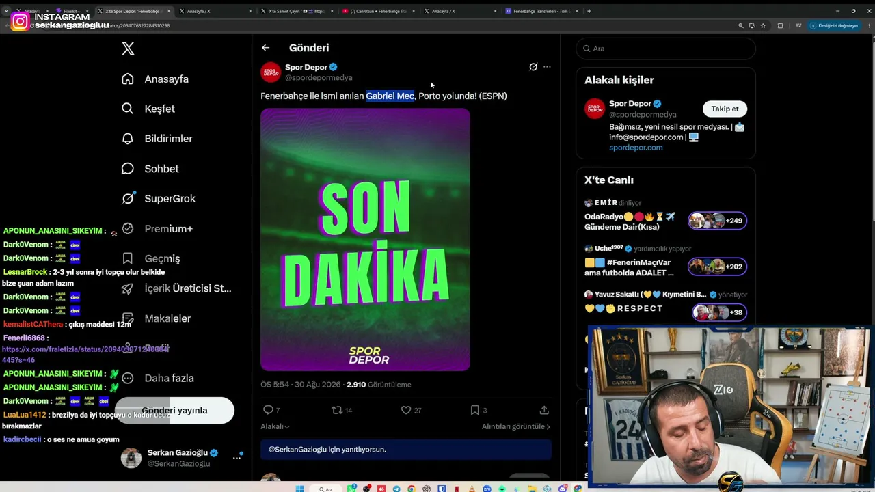Bookmark the Spor Depor post
875x492 pixels.
475,410
